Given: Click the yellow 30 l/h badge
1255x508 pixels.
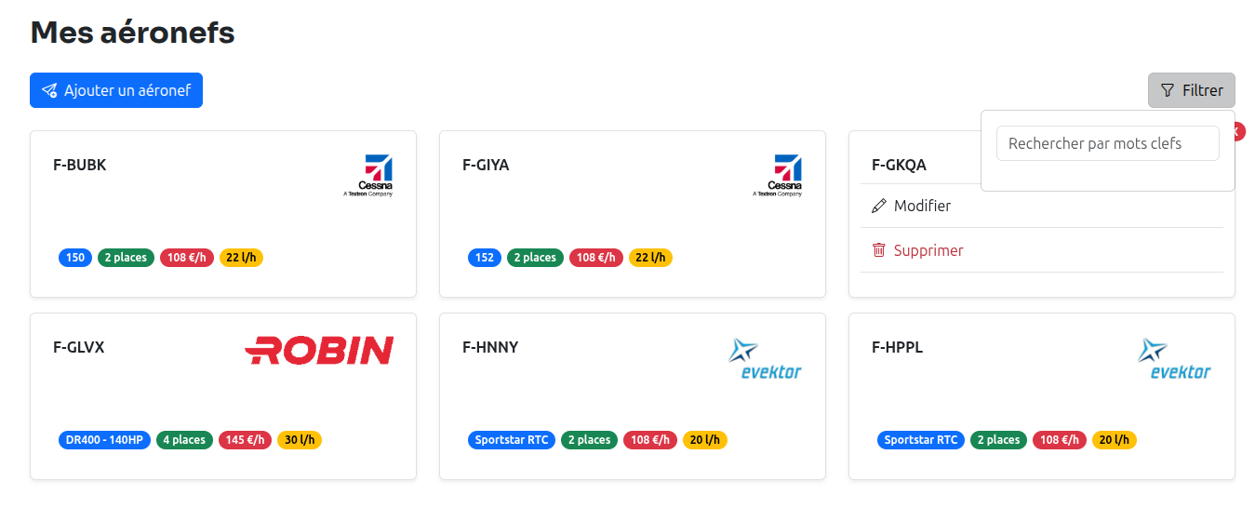Looking at the screenshot, I should click(x=300, y=440).
